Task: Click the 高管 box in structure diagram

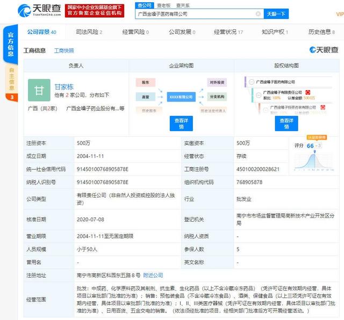Action: tap(146, 97)
